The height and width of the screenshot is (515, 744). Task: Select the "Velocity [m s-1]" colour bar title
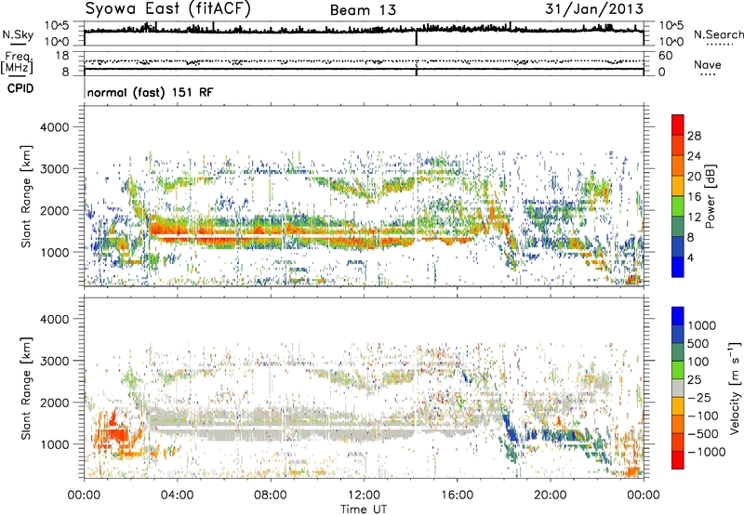[735, 388]
